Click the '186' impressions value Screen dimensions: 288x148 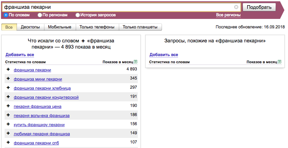[134, 115]
